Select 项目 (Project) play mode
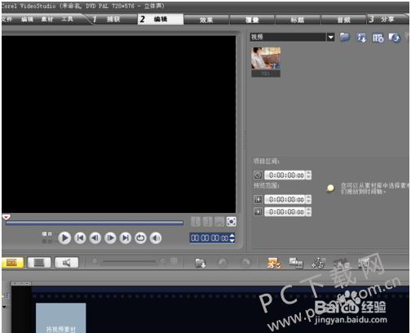Viewport: 411px width, 333px height. 47,233
